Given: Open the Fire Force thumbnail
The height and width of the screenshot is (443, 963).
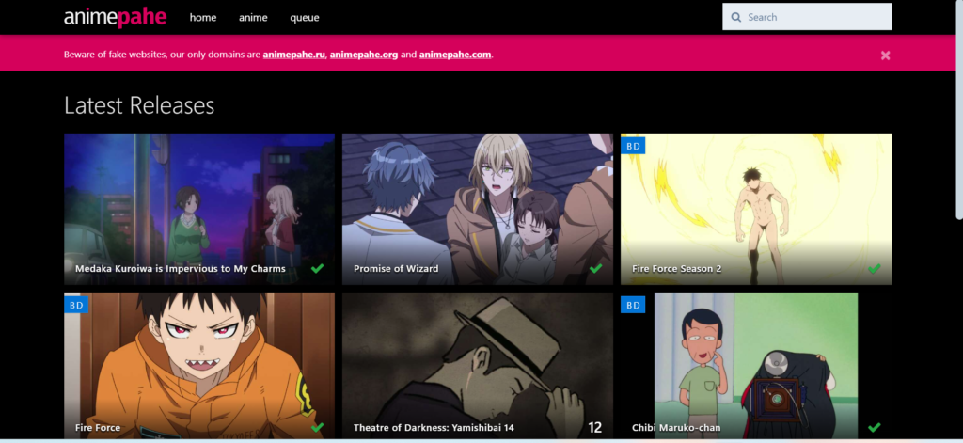Looking at the screenshot, I should pyautogui.click(x=199, y=365).
